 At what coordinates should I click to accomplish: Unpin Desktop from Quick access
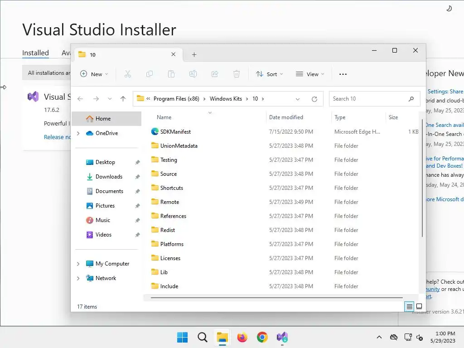[137, 162]
